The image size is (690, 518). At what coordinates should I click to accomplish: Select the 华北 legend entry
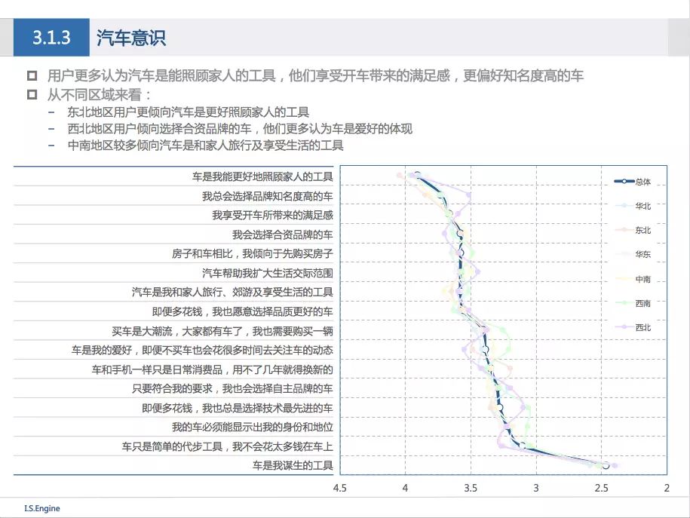click(633, 206)
